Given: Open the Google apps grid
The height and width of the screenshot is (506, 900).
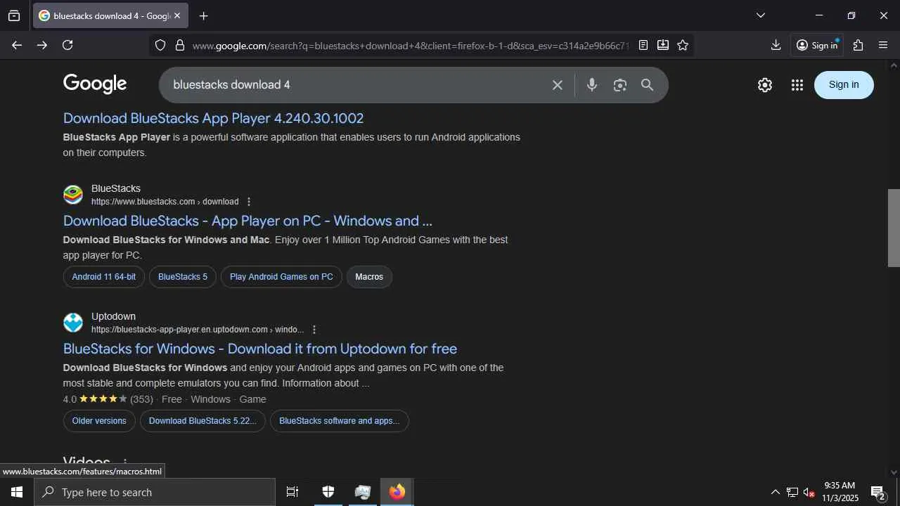Looking at the screenshot, I should coord(797,85).
